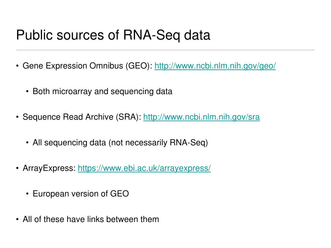331x248 pixels.
Task: Select the "Both microarray and sequencing data" line
Action: [x=102, y=91]
